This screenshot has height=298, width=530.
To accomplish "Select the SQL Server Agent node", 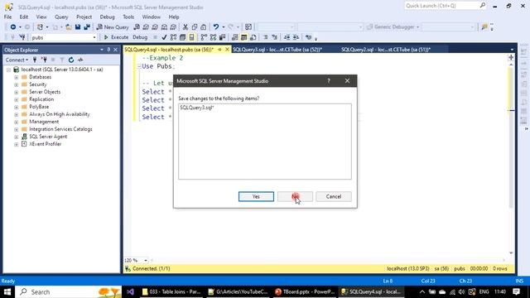I will tap(48, 137).
